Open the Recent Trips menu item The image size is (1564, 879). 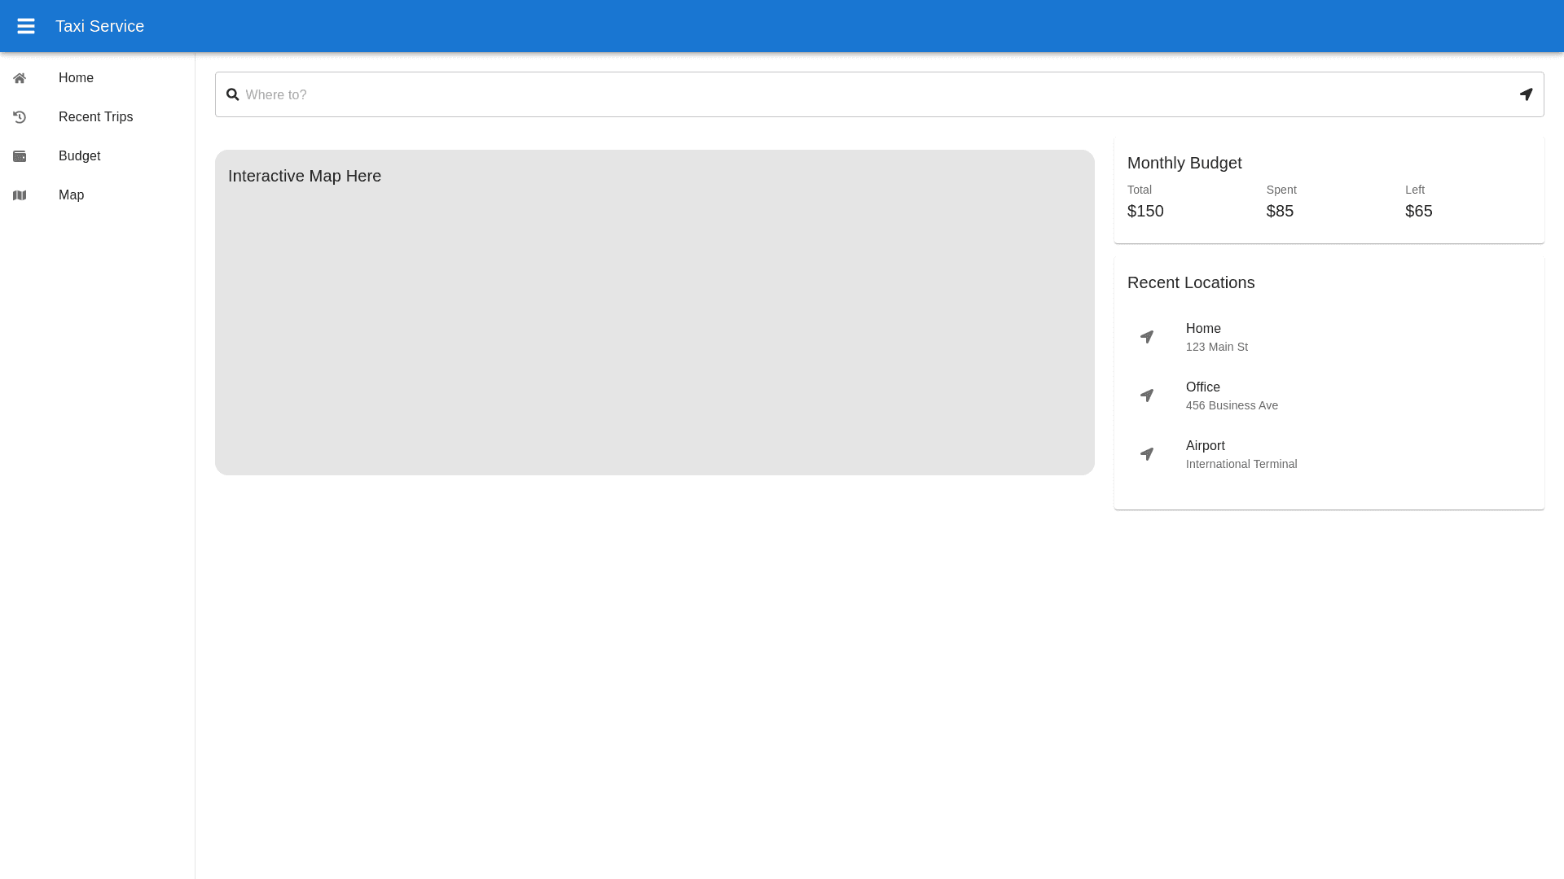coord(95,117)
